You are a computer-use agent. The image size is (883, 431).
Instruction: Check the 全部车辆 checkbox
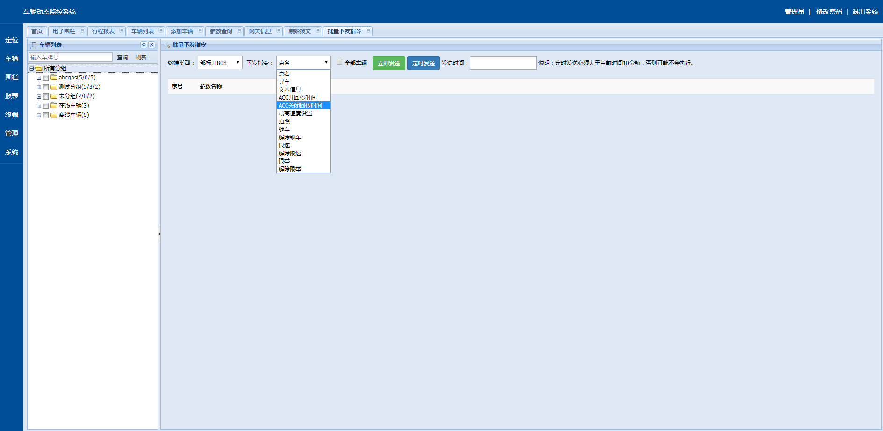pos(339,62)
